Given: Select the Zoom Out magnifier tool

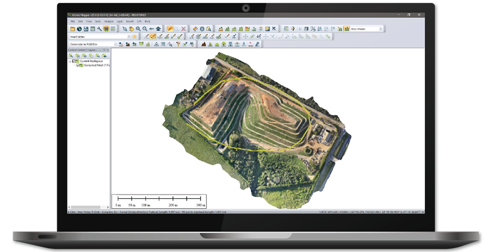Looking at the screenshot, I should [x=145, y=29].
